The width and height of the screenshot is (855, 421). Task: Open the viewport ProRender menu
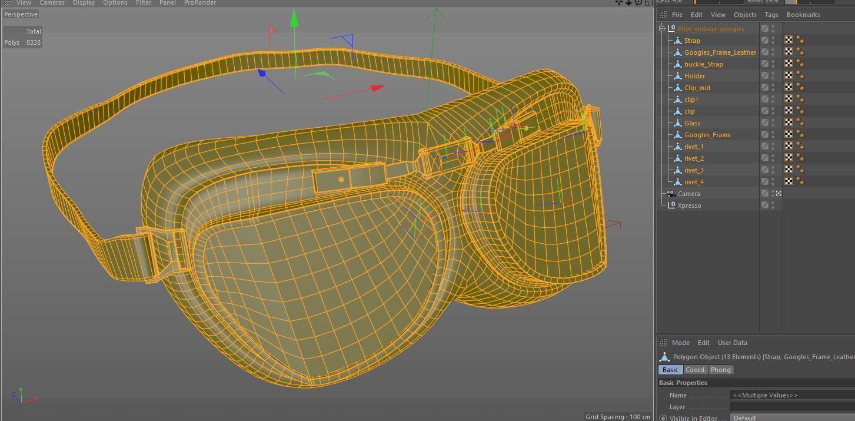pyautogui.click(x=200, y=3)
